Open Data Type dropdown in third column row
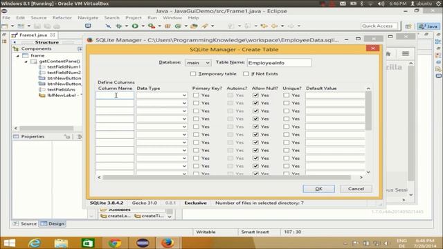The image size is (443, 249). [162, 111]
